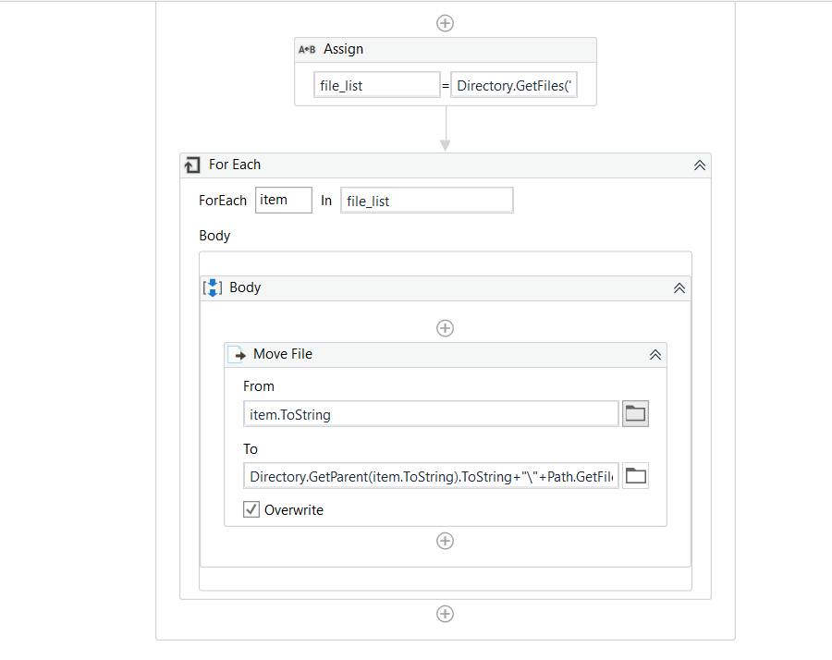Edit the file_list variable in Assign
Viewport: 832px width, 660px height.
[377, 86]
